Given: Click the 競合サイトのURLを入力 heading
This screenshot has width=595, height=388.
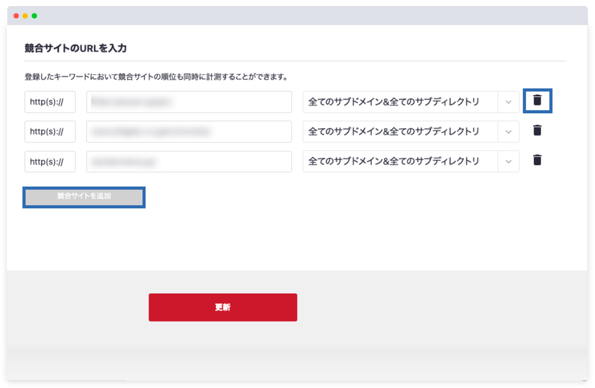Looking at the screenshot, I should (75, 48).
